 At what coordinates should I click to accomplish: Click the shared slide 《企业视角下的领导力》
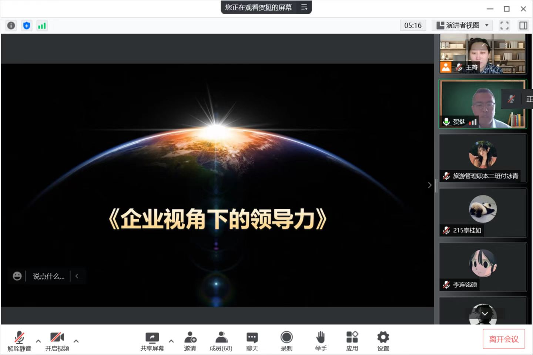click(217, 185)
